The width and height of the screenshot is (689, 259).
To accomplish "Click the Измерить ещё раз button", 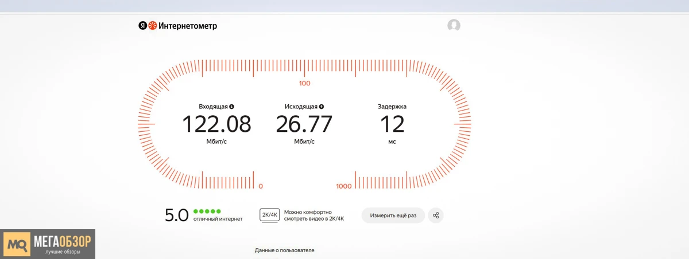I will tap(393, 215).
